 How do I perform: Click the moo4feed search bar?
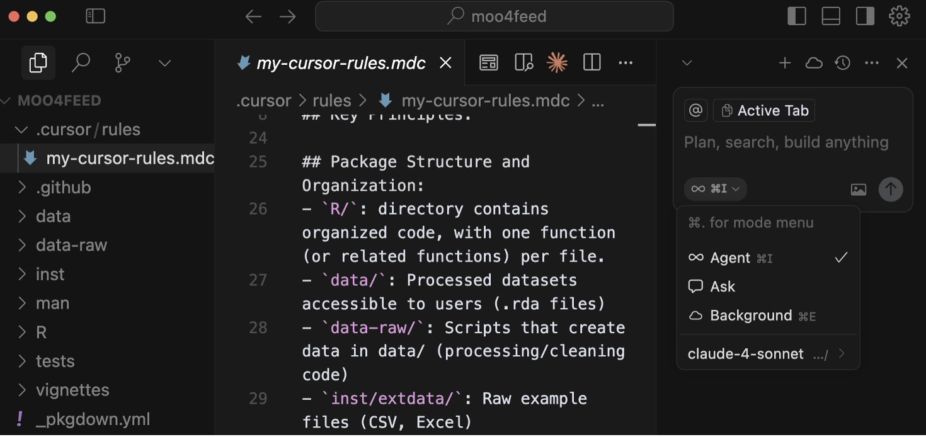494,16
